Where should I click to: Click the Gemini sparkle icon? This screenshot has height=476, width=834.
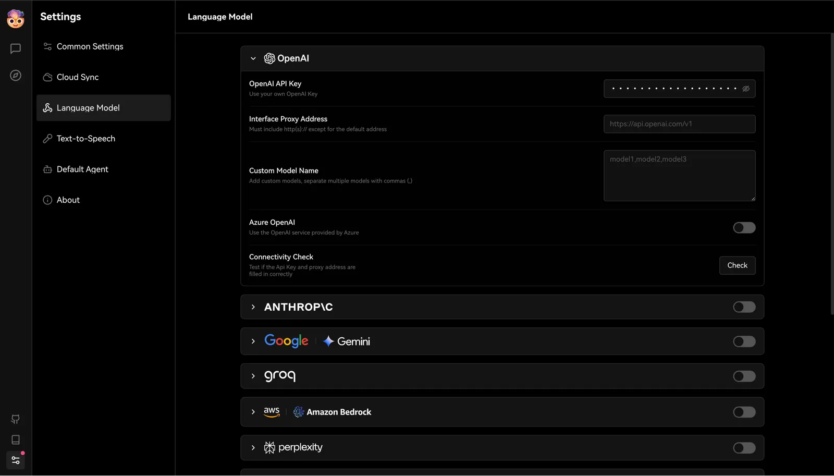(328, 341)
